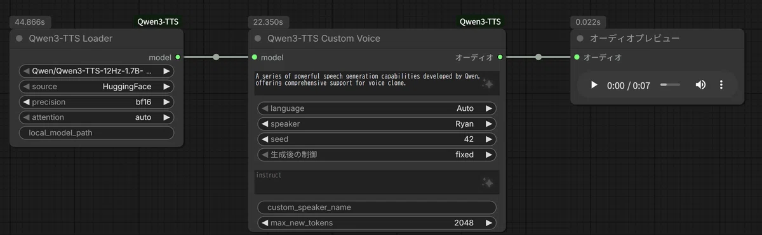762x235 pixels.
Task: Select the オーディオプレビュー node title
Action: pos(634,38)
